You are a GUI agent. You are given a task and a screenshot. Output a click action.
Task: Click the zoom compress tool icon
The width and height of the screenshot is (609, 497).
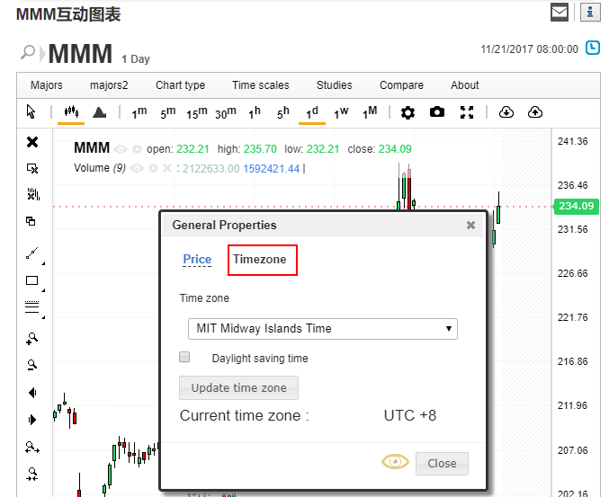tap(32, 475)
